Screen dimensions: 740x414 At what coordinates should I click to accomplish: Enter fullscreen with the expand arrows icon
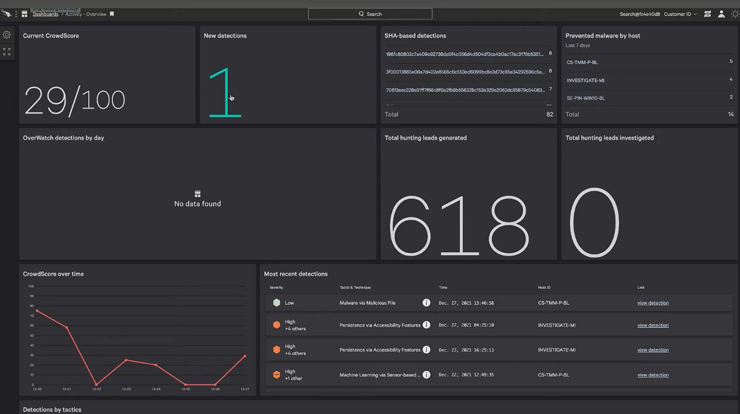[7, 52]
